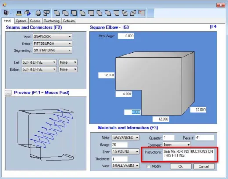Click the highlighted 4.000 dimension field
Image resolution: width=228 pixels, height=179 pixels.
pos(132,112)
